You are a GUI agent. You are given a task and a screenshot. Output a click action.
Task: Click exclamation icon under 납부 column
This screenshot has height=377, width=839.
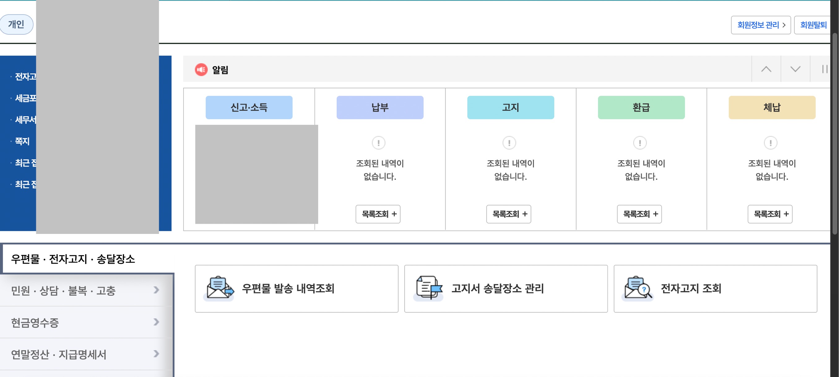pyautogui.click(x=378, y=143)
